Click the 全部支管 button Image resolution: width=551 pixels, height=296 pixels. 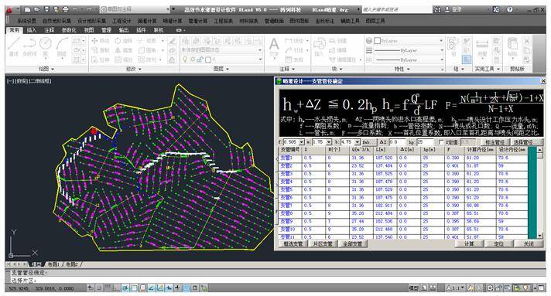click(x=352, y=243)
